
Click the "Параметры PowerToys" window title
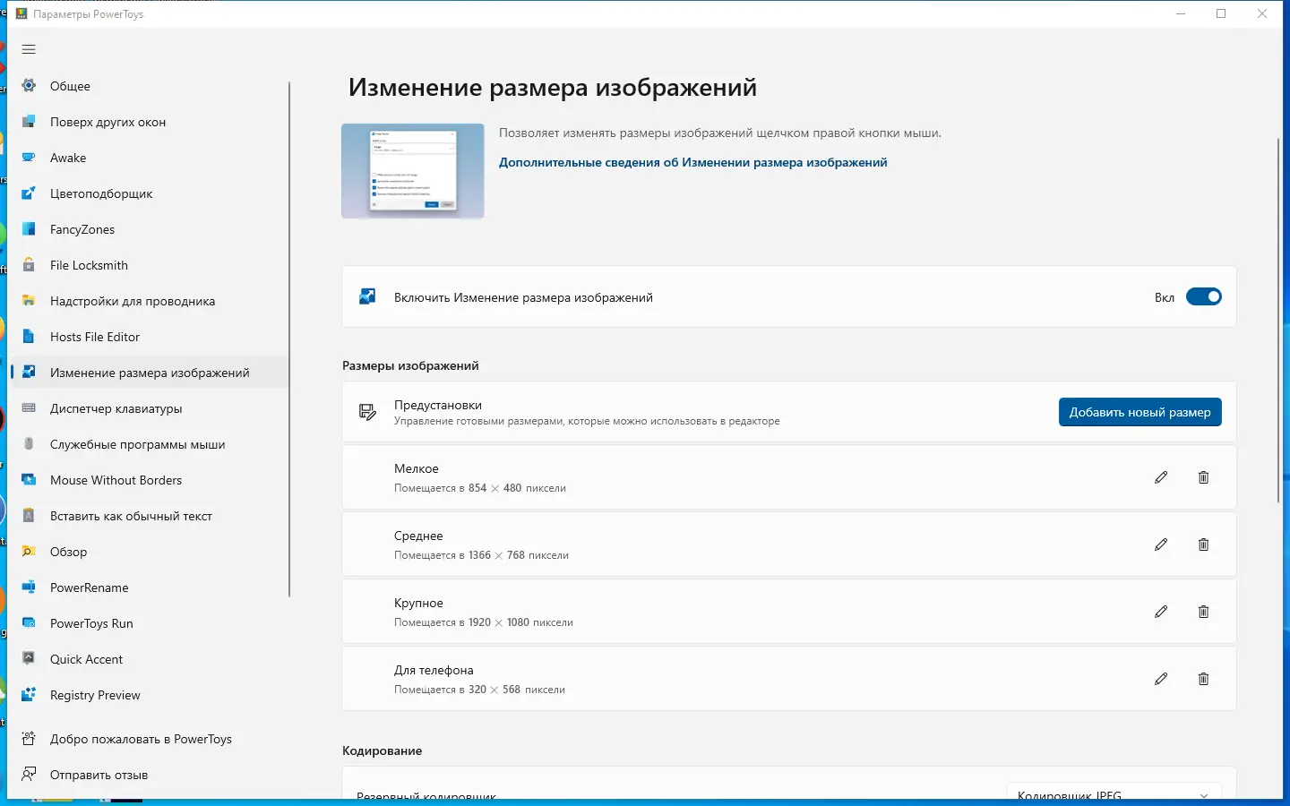click(x=88, y=14)
